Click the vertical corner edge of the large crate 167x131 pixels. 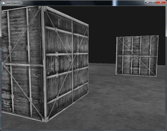coord(43,64)
